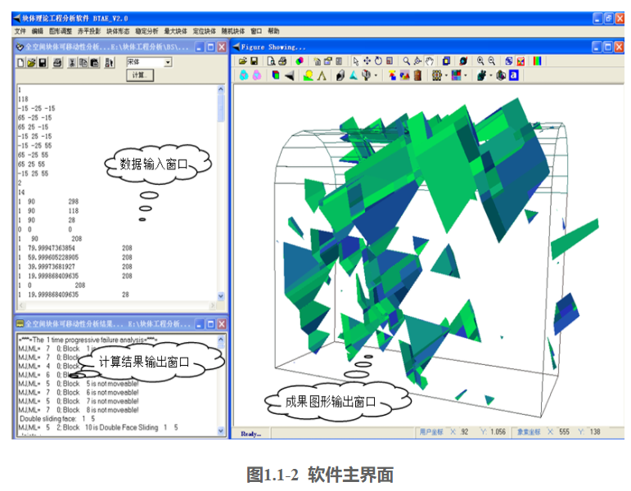The width and height of the screenshot is (631, 491).
Task: Open the 文件 menu
Action: 20,31
